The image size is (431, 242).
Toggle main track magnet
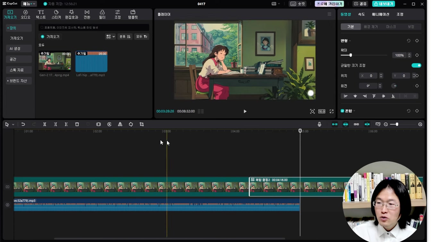335,124
